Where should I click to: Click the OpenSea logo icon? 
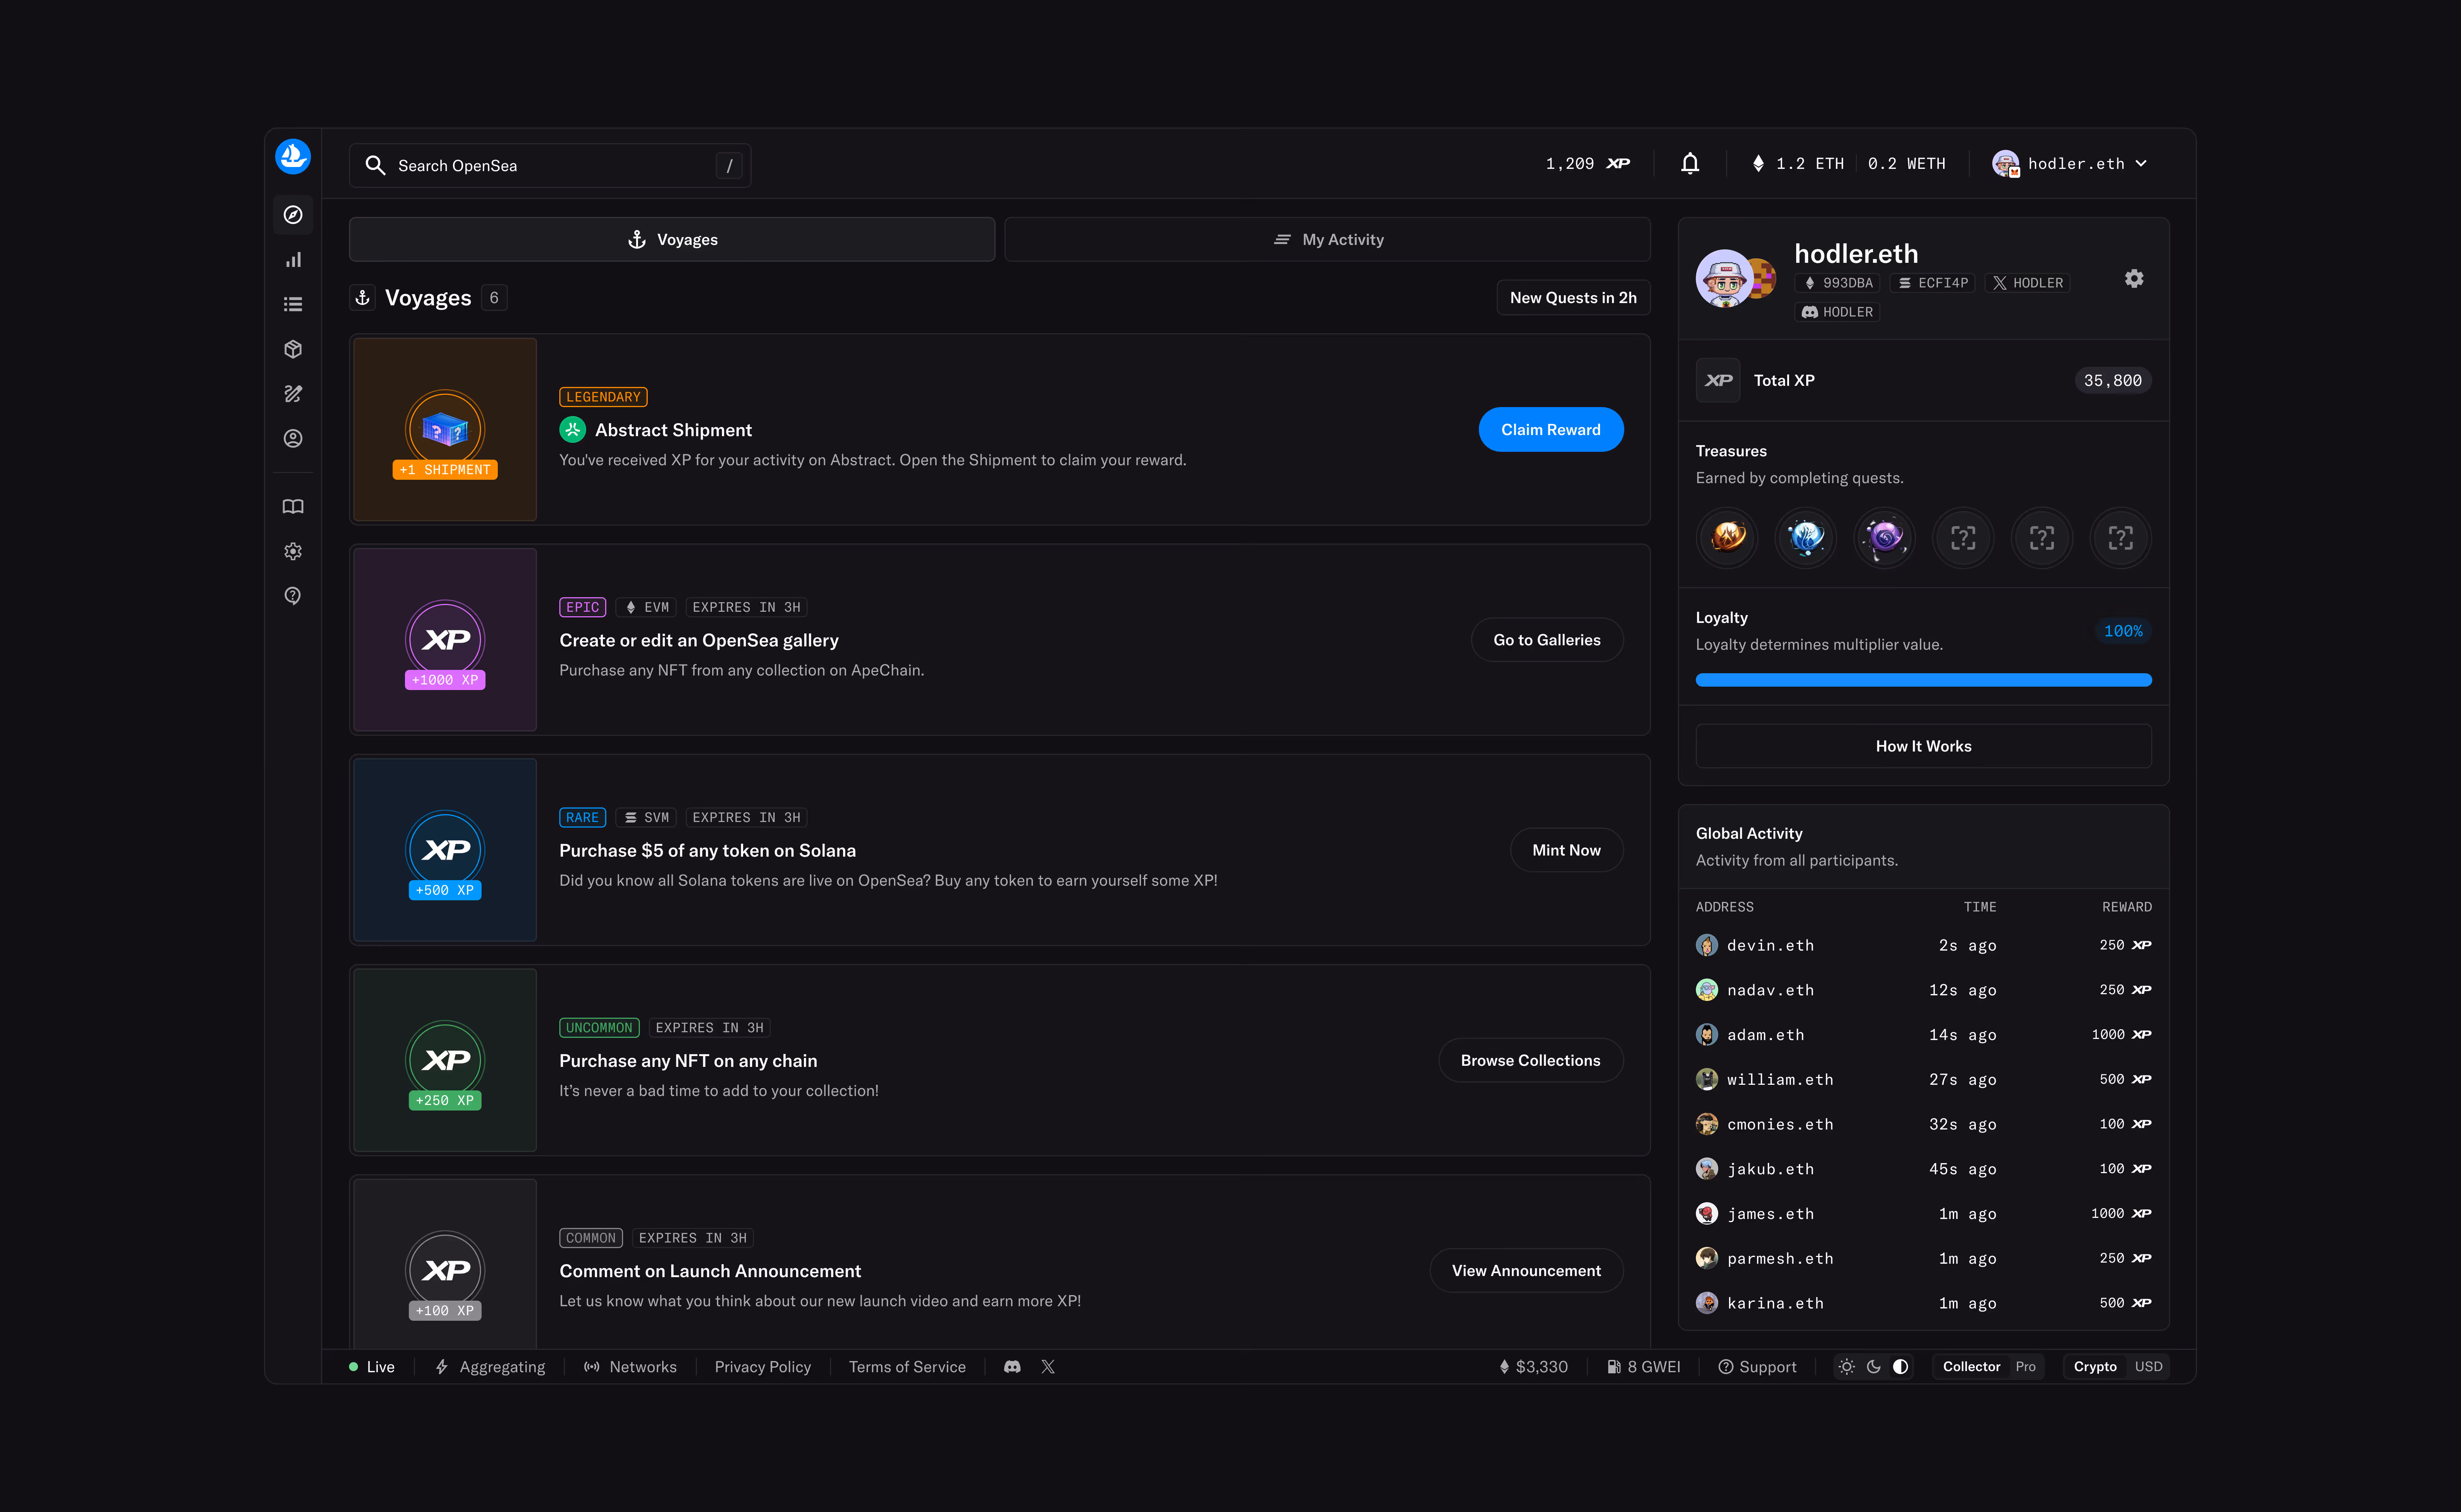coord(293,157)
